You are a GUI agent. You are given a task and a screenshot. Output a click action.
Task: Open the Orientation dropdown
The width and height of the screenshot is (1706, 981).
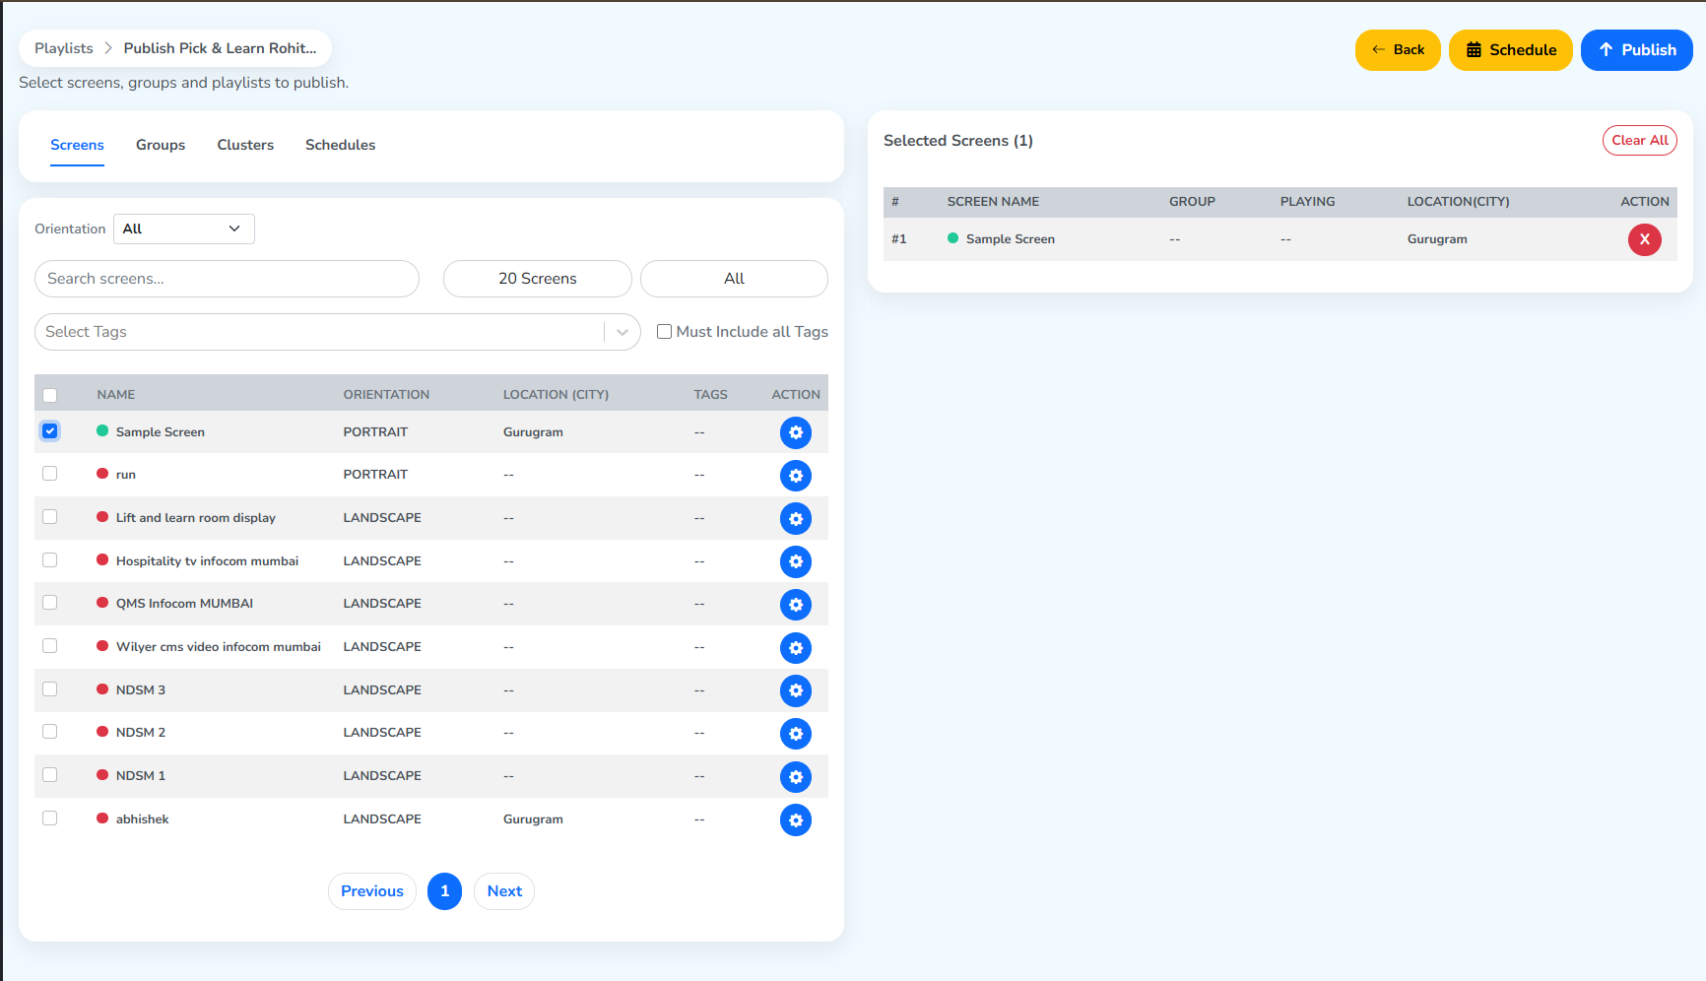[x=184, y=229]
